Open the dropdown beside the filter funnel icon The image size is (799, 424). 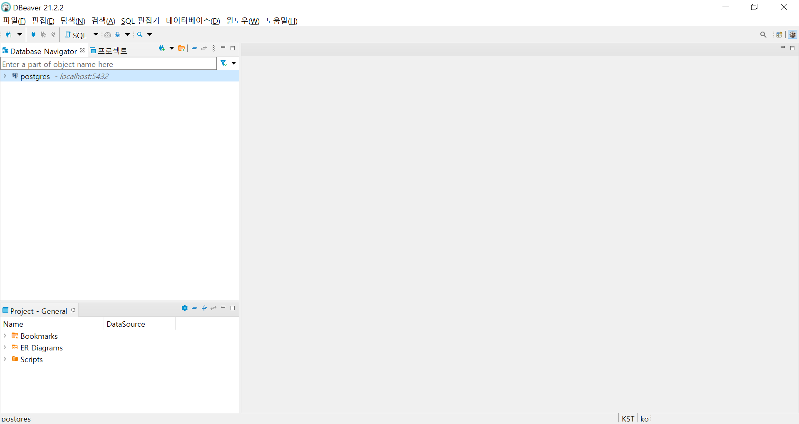click(234, 63)
